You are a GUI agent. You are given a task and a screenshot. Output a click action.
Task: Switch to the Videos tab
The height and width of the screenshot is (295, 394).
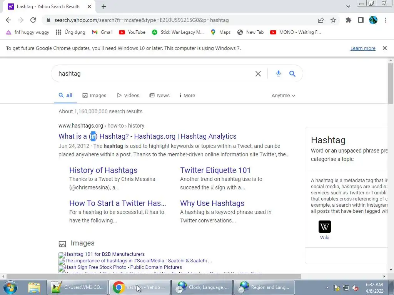tap(128, 95)
